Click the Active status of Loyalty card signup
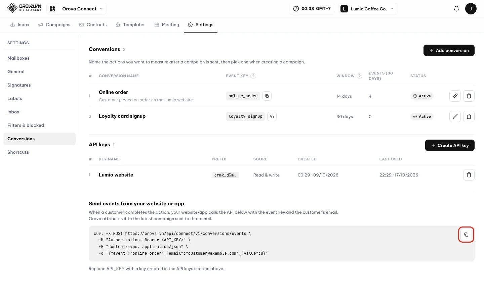Screen dimensions: 484x302 [x=422, y=116]
